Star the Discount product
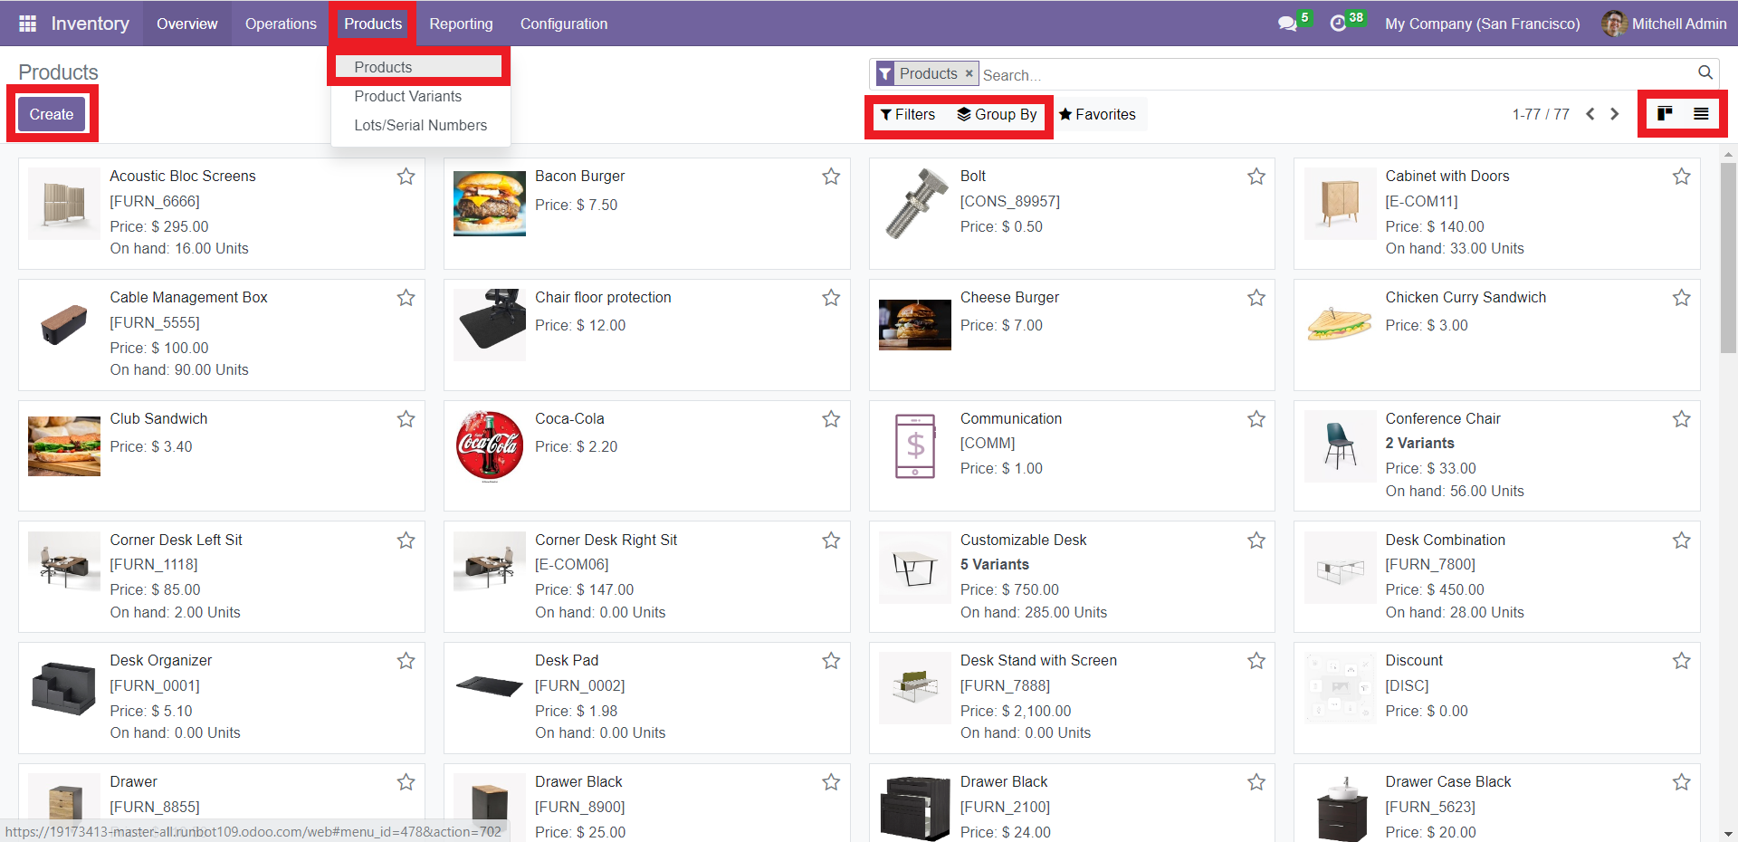 1681,661
